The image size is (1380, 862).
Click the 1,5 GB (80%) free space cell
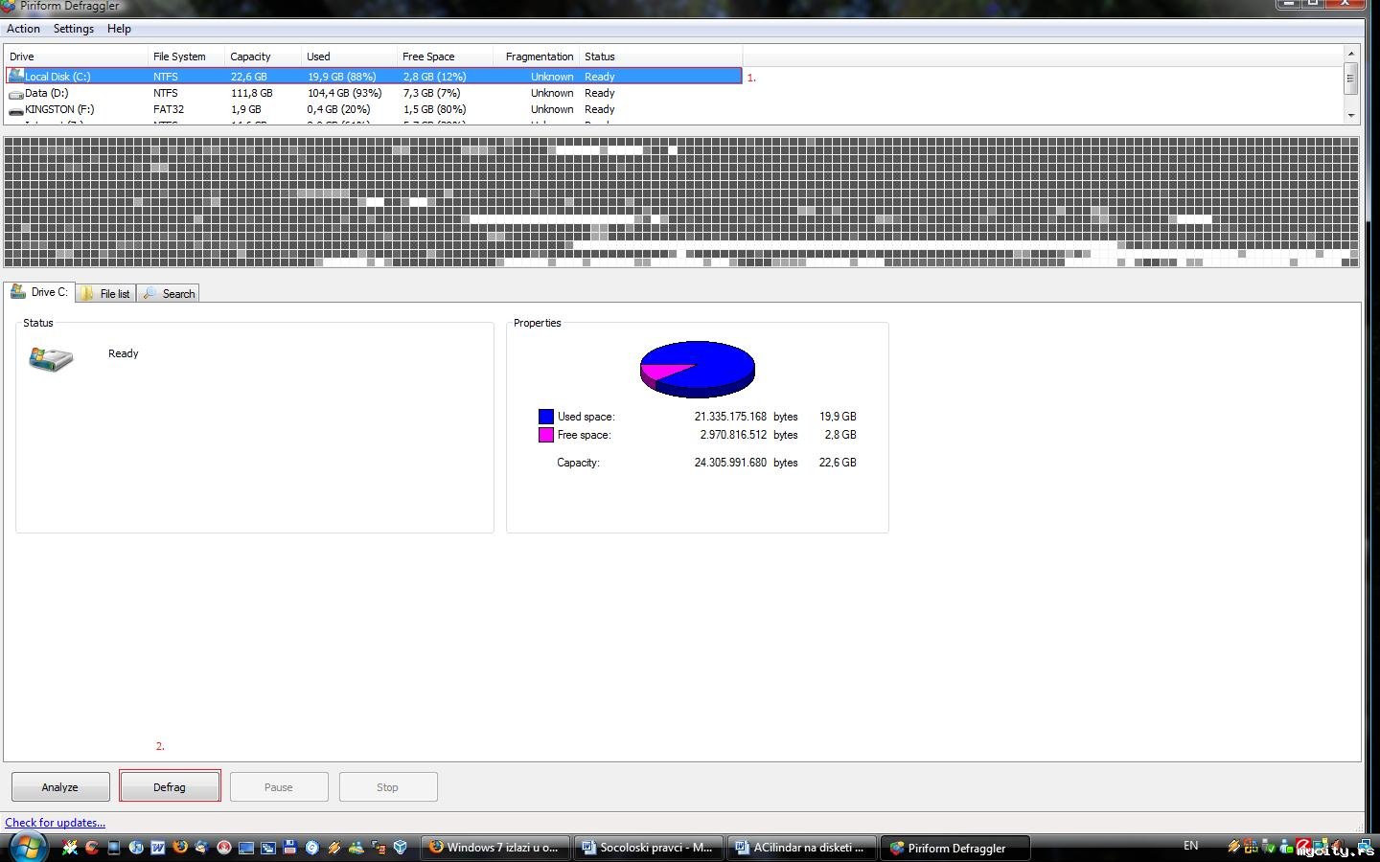[x=435, y=109]
